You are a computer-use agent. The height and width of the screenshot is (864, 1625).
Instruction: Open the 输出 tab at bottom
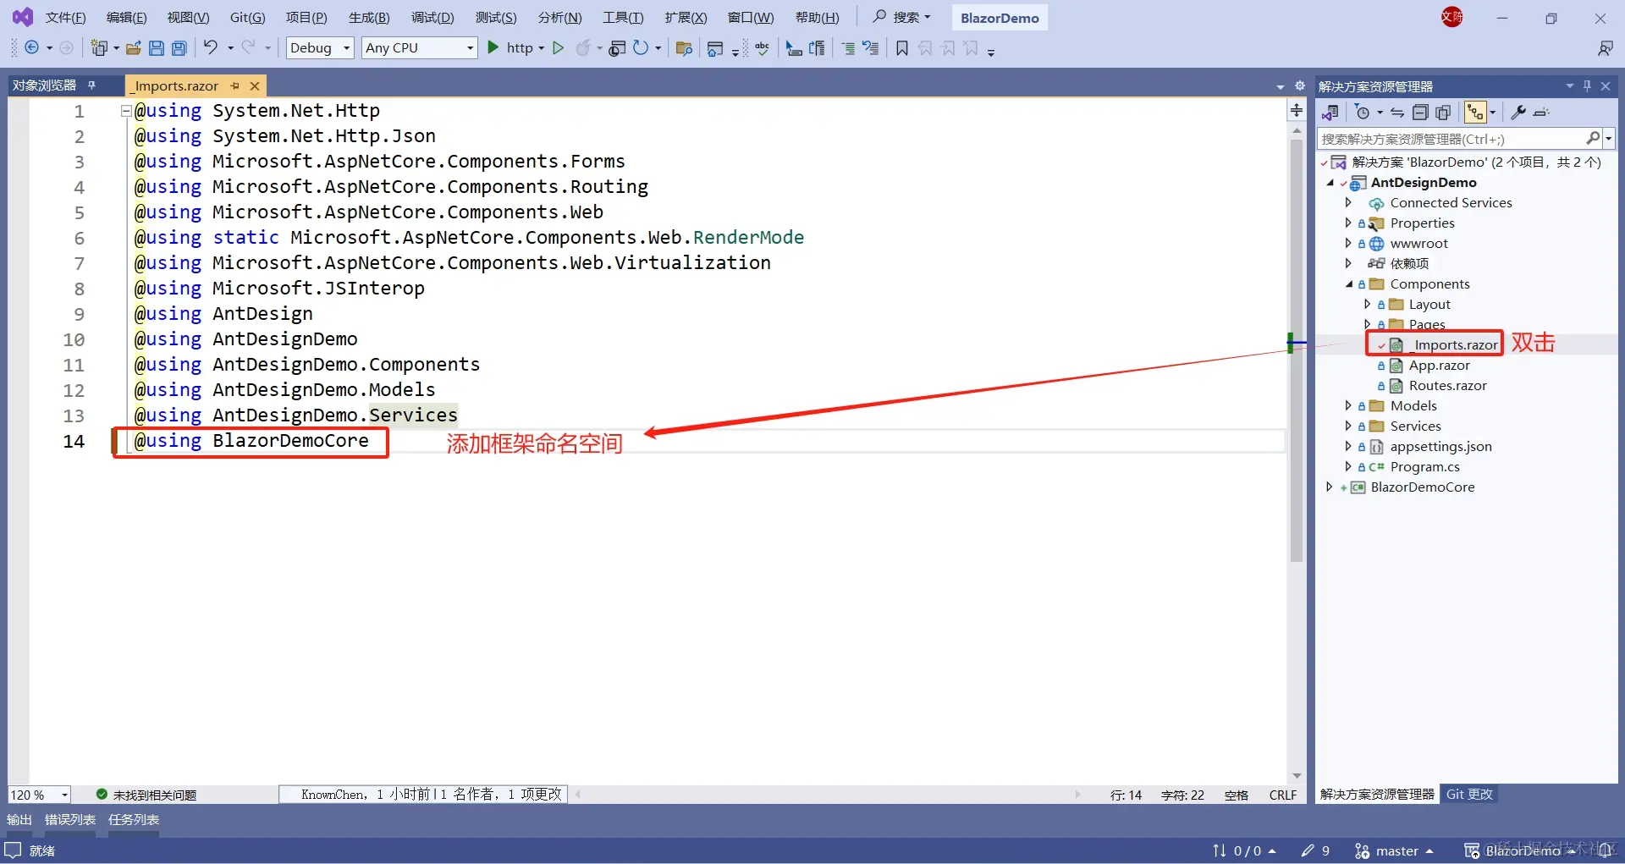(x=19, y=819)
